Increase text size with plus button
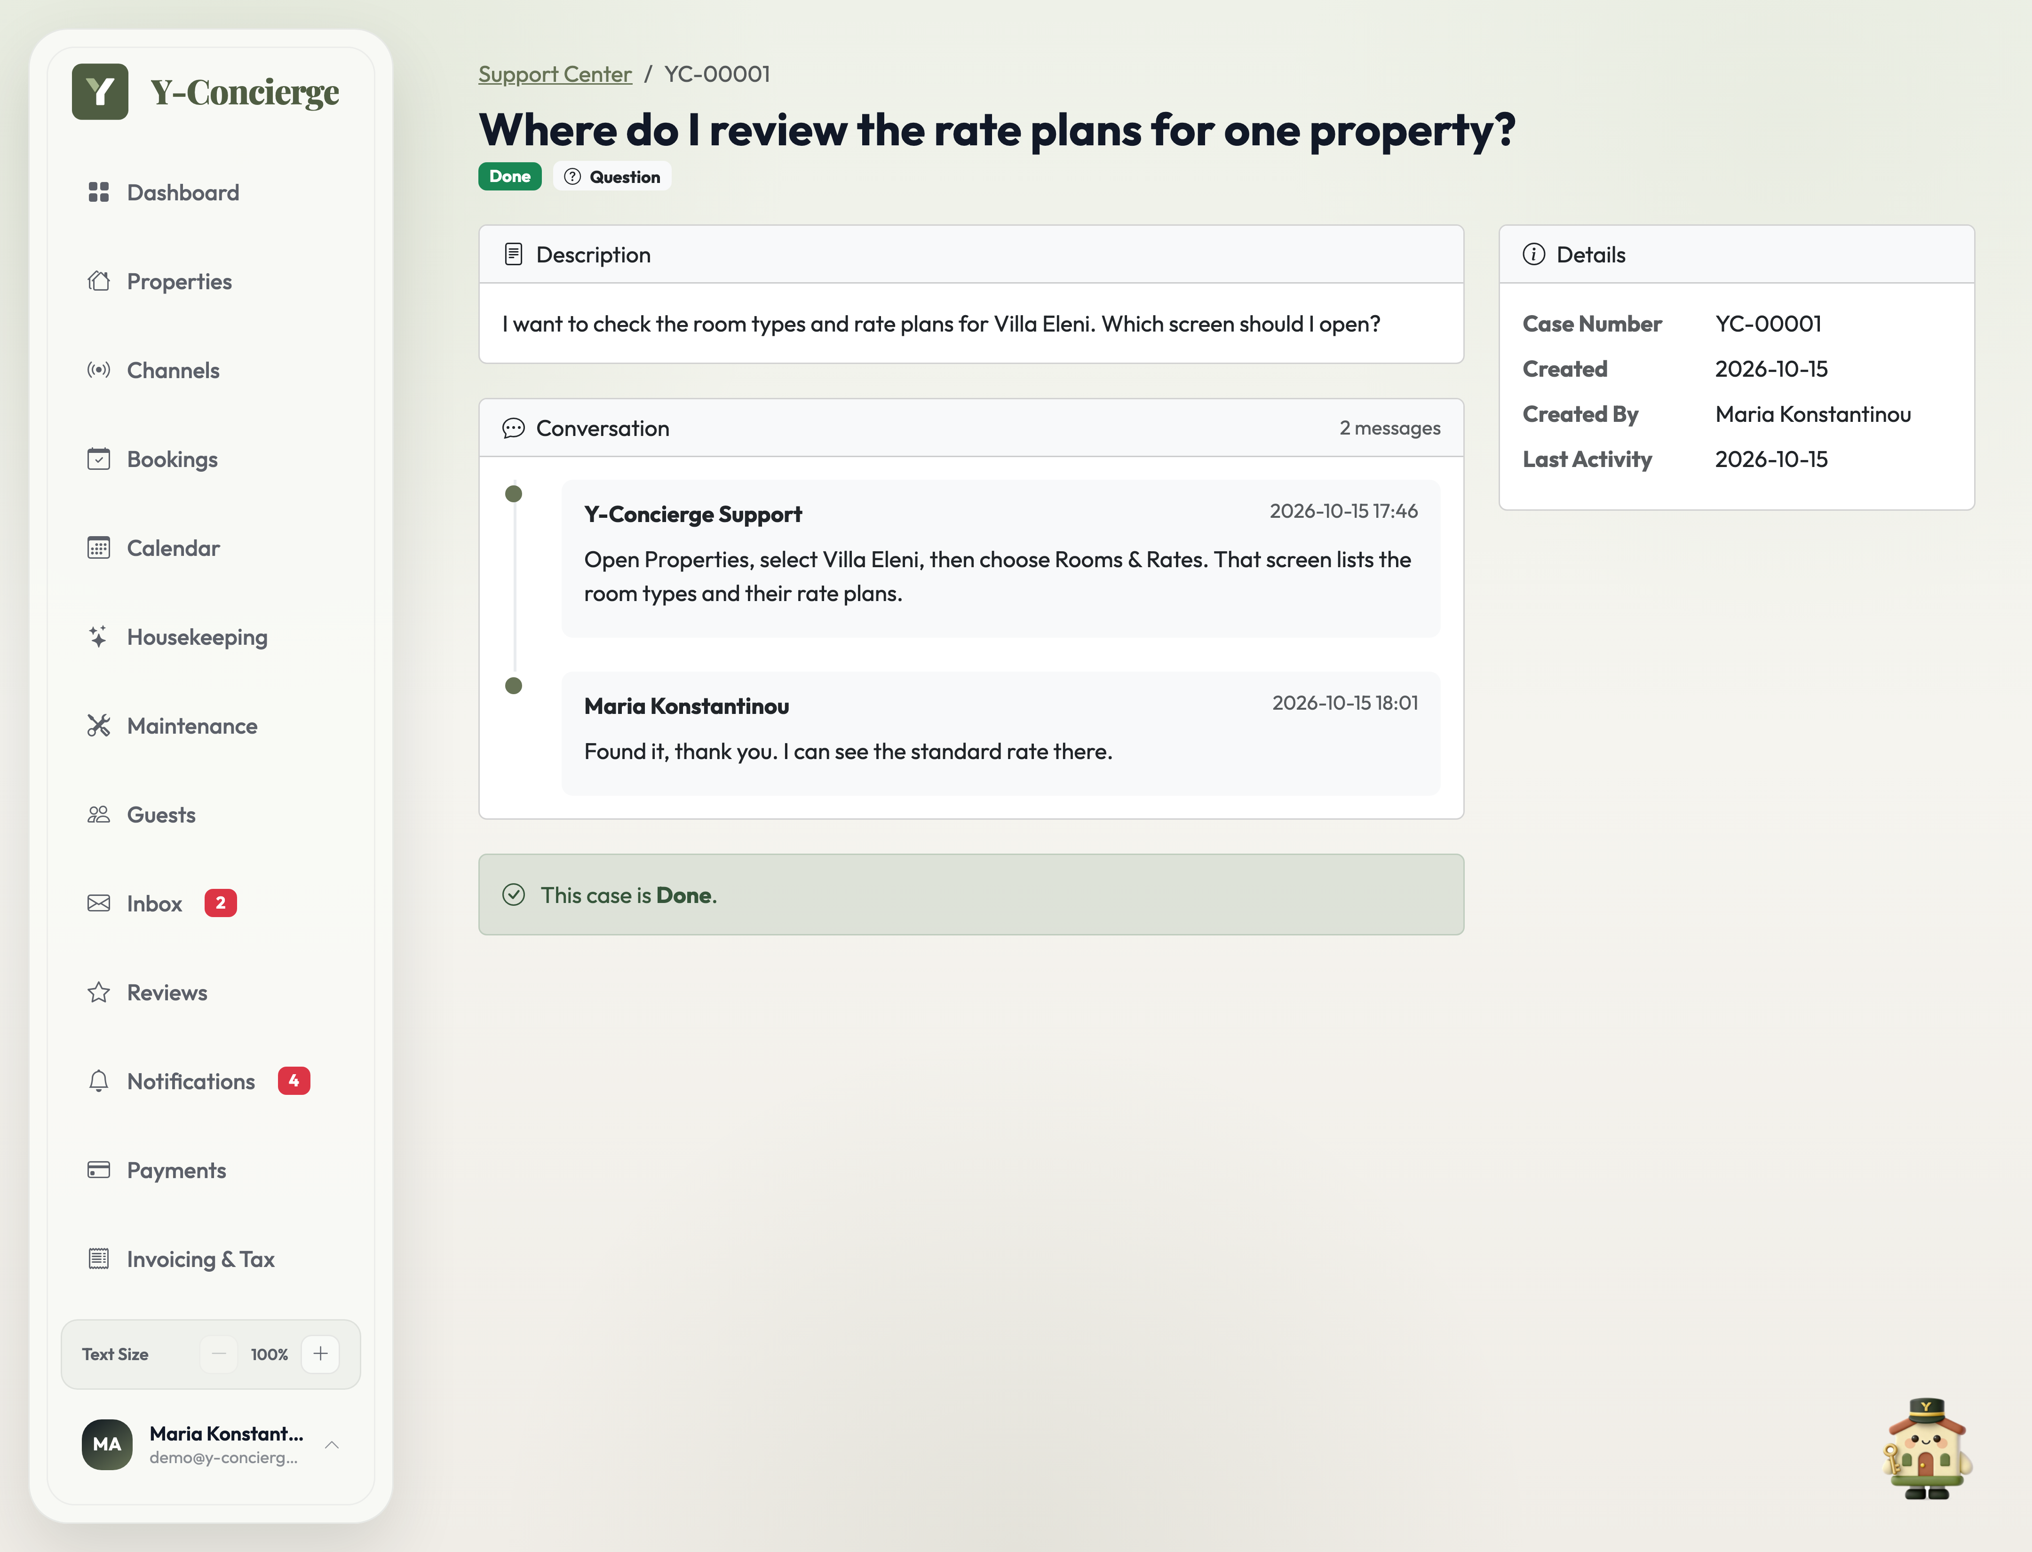The image size is (2032, 1552). 321,1354
